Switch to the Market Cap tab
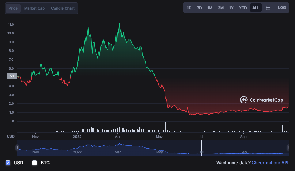This screenshot has width=295, height=171. coord(34,8)
